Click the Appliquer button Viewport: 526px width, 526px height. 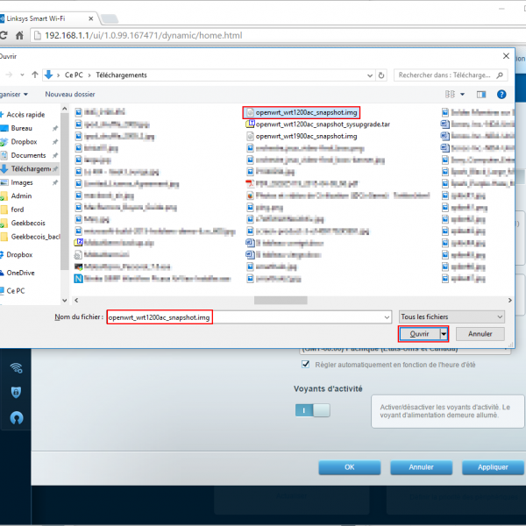pos(493,467)
